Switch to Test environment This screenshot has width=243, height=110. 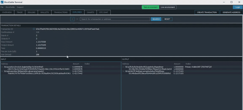pos(150,7)
